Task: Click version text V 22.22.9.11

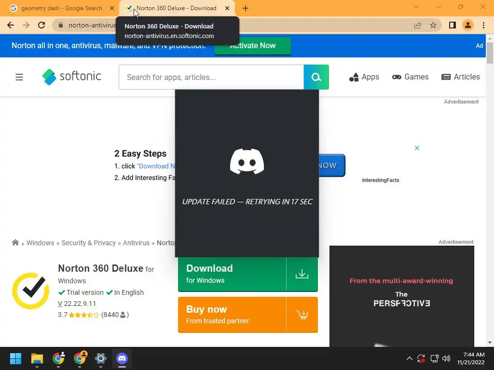Action: (x=77, y=304)
